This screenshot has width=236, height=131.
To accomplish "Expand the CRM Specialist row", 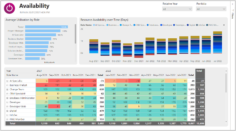I will pos(7,94).
